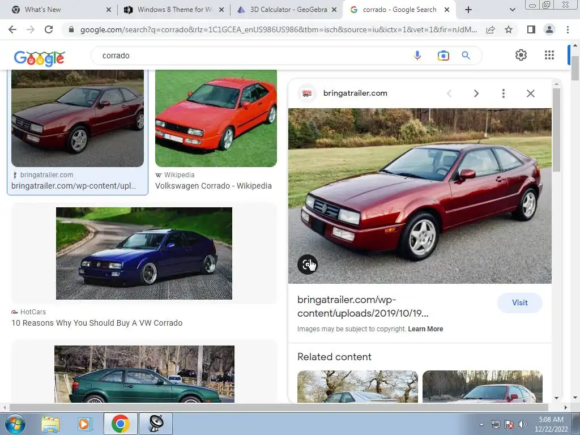
Task: Open 10 Reasons Why You Should Buy result
Action: [x=97, y=323]
